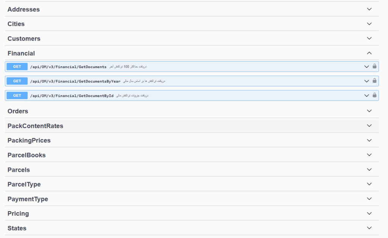
Task: Expand the Addresses section
Action: pyautogui.click(x=369, y=9)
